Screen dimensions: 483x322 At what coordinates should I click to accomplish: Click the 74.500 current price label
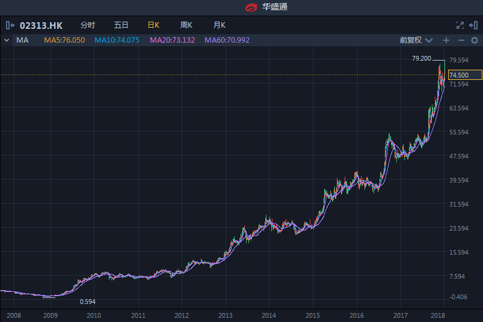465,75
